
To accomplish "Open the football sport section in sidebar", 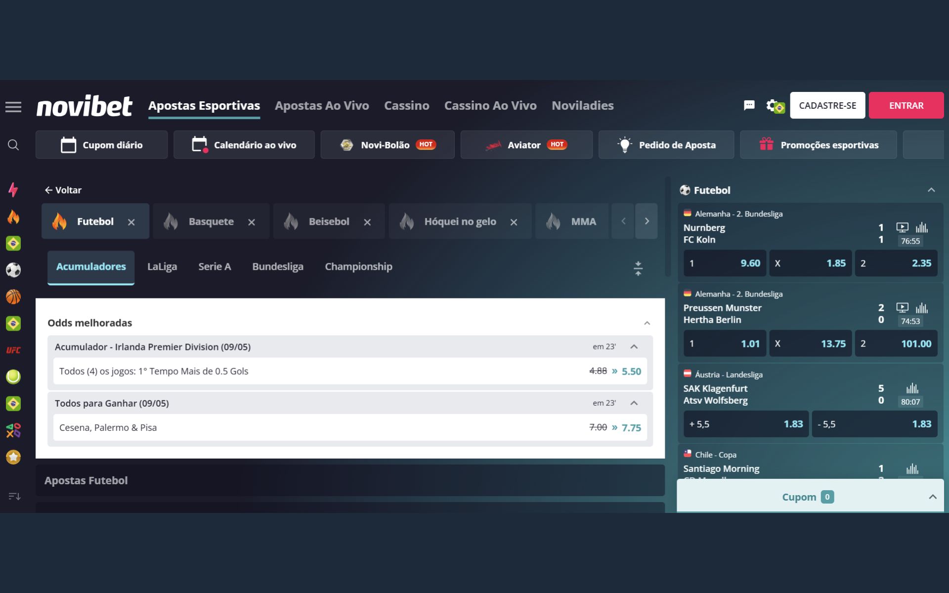I will click(x=14, y=270).
